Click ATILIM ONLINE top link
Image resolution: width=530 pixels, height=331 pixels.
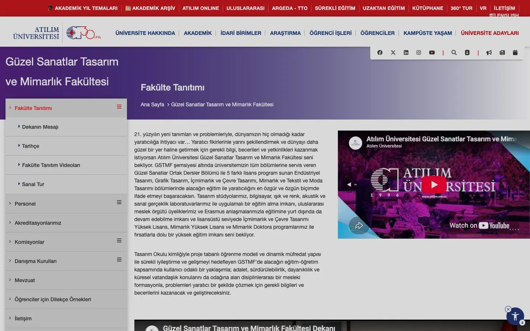(x=201, y=8)
